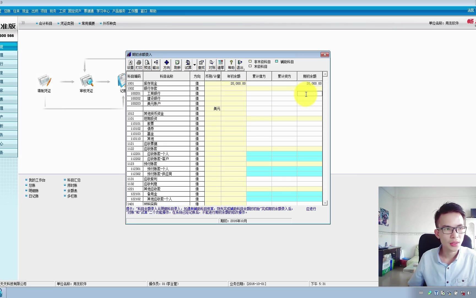Open the 票据通 menu
The width and height of the screenshot is (476, 298).
pyautogui.click(x=89, y=11)
